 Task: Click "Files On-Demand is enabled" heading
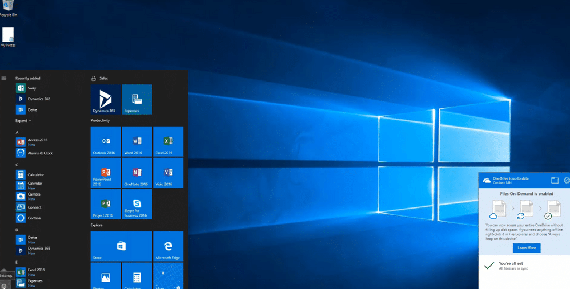(527, 194)
